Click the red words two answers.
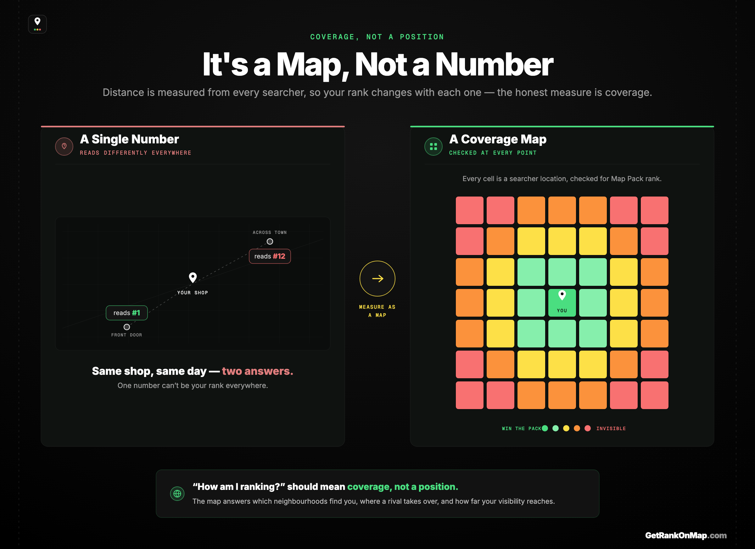Screen dimensions: 755x549 pos(257,371)
